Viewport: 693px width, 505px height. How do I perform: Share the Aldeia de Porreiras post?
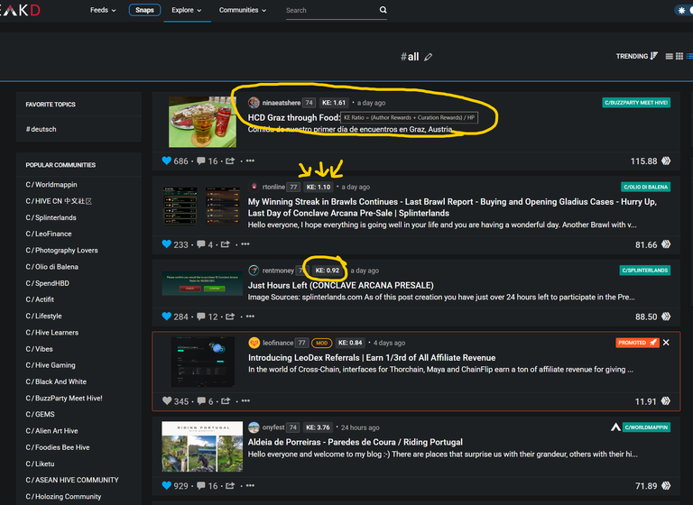[230, 485]
